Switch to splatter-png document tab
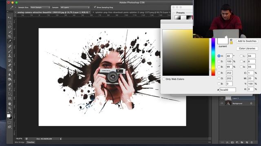This screenshot has width=261, height=146. pyautogui.click(x=132, y=12)
